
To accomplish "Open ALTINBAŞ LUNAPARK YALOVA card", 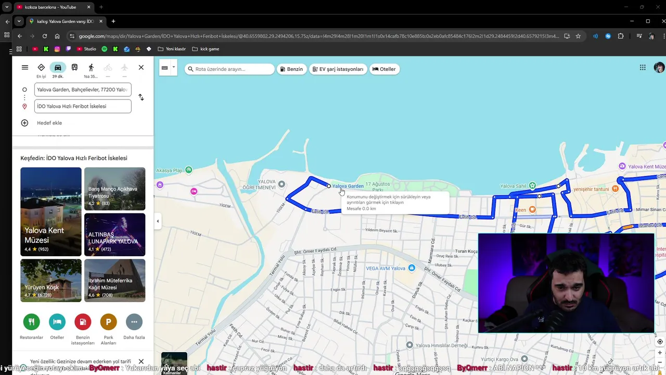I will (x=115, y=234).
